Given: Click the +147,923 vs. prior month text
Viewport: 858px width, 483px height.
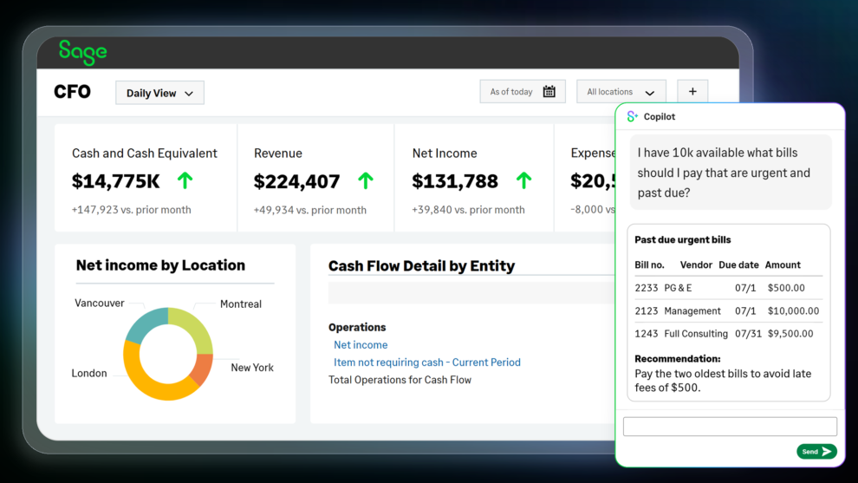Looking at the screenshot, I should click(x=132, y=210).
